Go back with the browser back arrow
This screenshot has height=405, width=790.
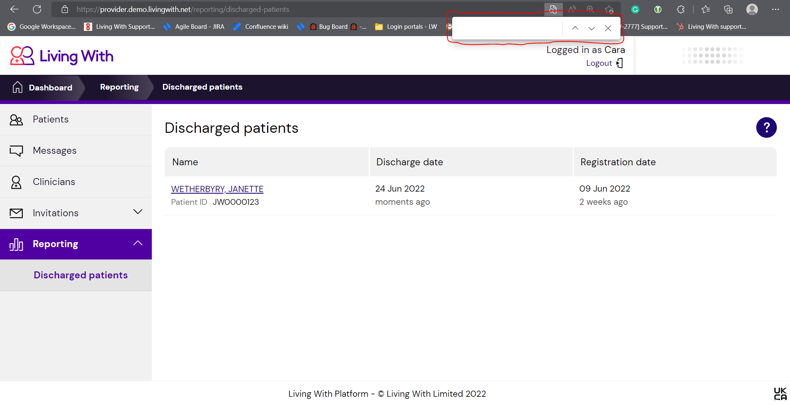click(14, 9)
